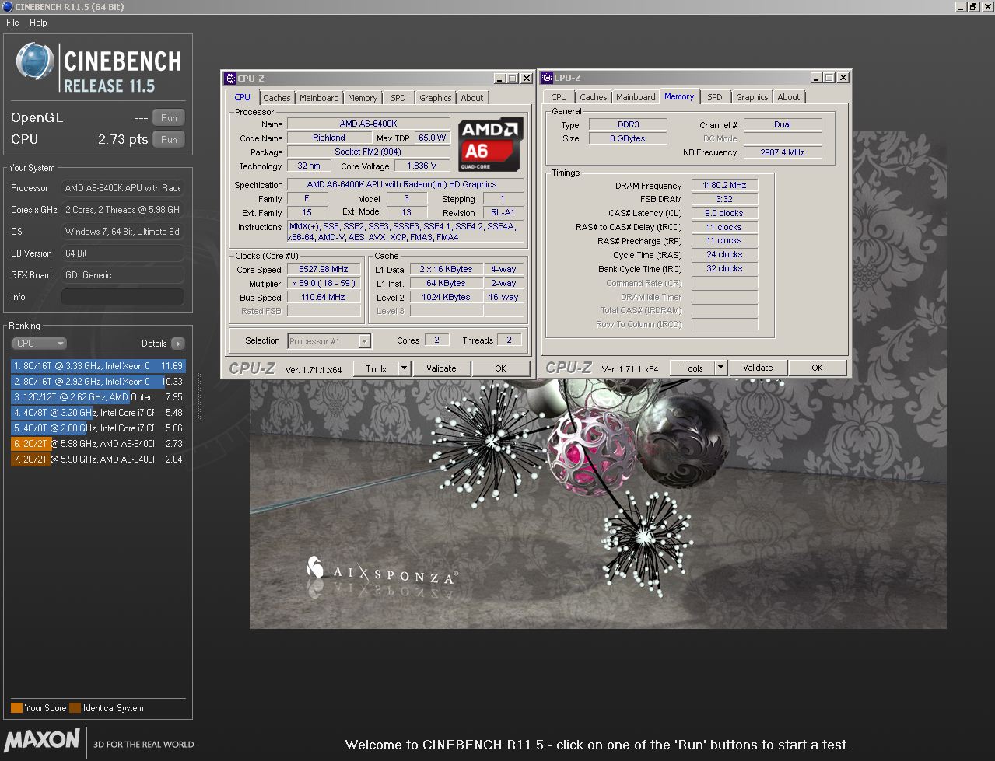This screenshot has height=761, width=995.
Task: Click the processor name AMD A6-6400K field
Action: click(x=369, y=124)
